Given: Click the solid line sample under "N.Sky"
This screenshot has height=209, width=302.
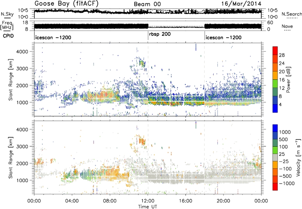Looking at the screenshot, I should [x=7, y=18].
